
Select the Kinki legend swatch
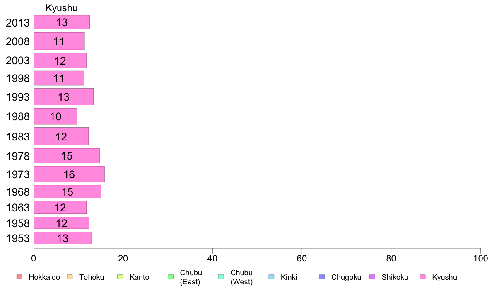[271, 277]
